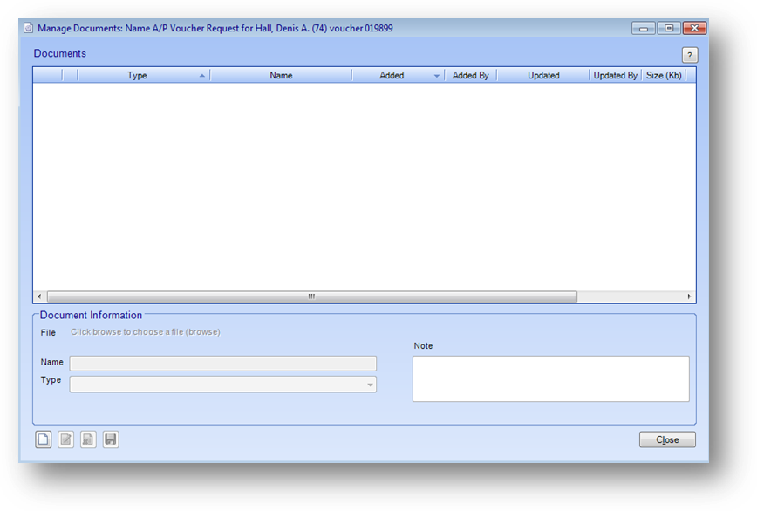Click the Size (Kb) column header

[x=664, y=75]
